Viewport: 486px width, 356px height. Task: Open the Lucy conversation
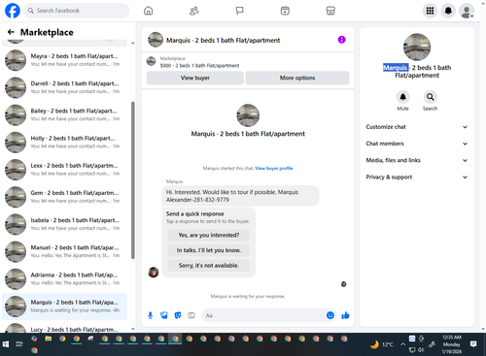tap(64, 327)
